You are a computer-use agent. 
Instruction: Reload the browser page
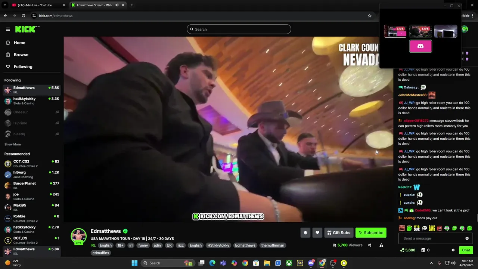pos(23,16)
